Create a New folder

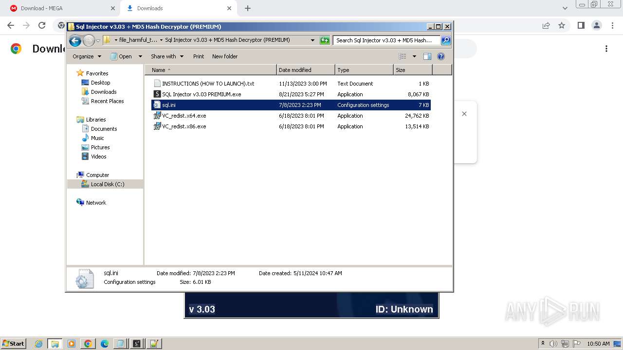pos(225,56)
